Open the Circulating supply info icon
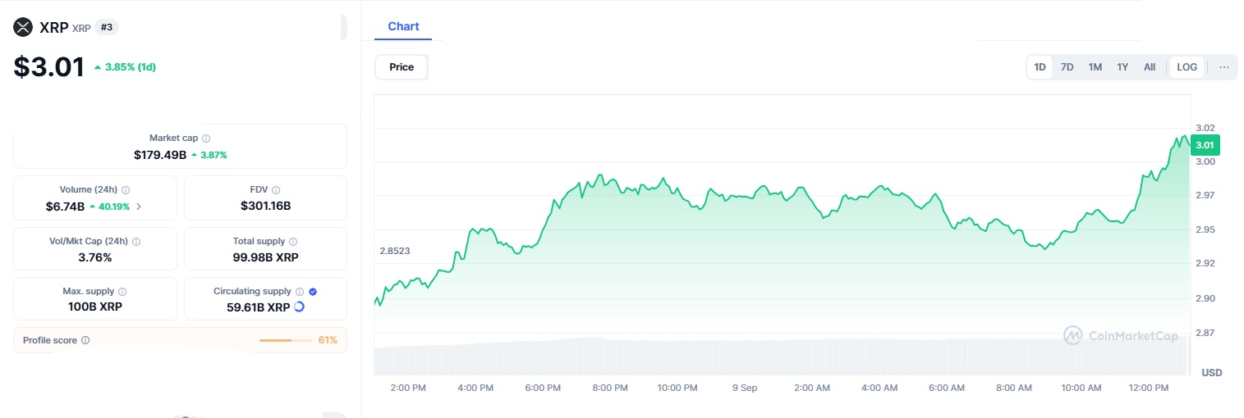1244x418 pixels. pos(300,292)
